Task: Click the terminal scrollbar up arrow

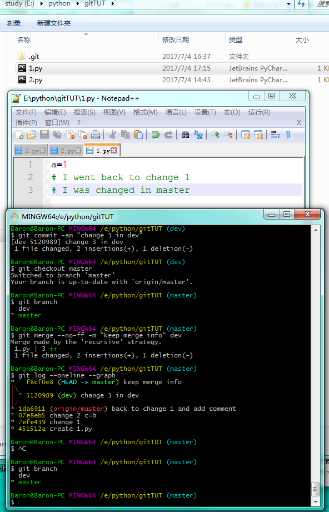Action: click(316, 230)
